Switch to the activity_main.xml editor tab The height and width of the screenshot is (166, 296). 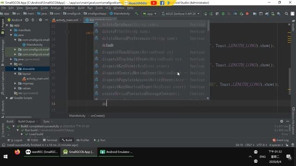(x=67, y=20)
